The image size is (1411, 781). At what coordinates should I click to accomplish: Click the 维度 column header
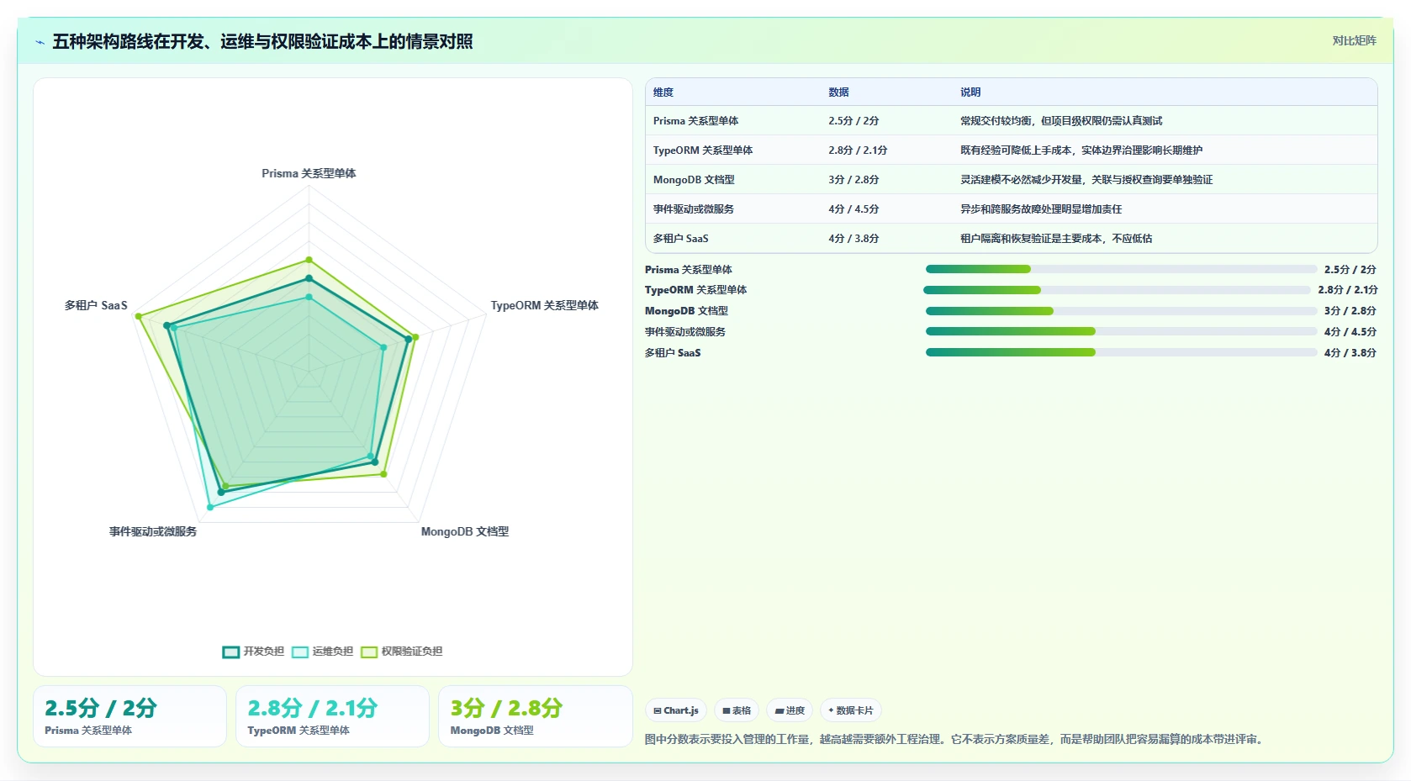[x=663, y=92]
